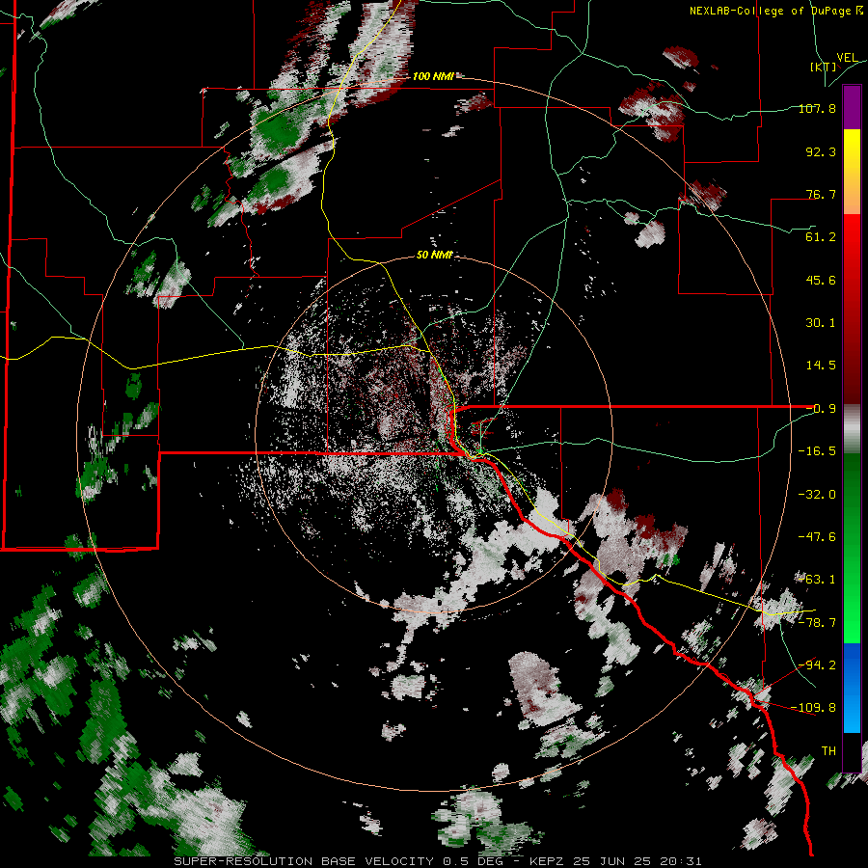Click the -94.2 velocity scale value
This screenshot has height=868, width=868.
(x=817, y=665)
